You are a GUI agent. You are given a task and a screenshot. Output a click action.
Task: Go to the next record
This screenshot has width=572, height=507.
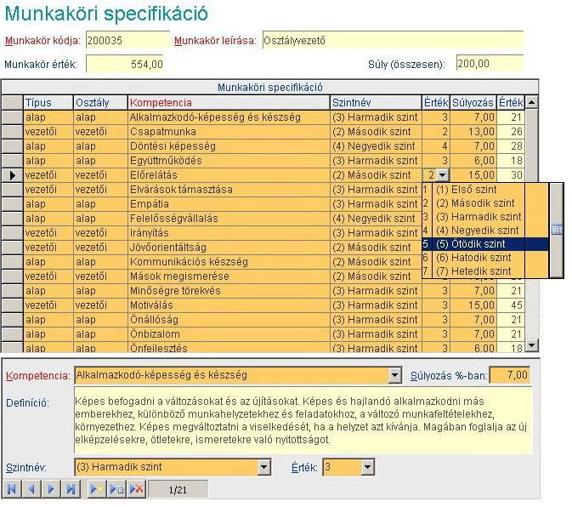[x=51, y=489]
